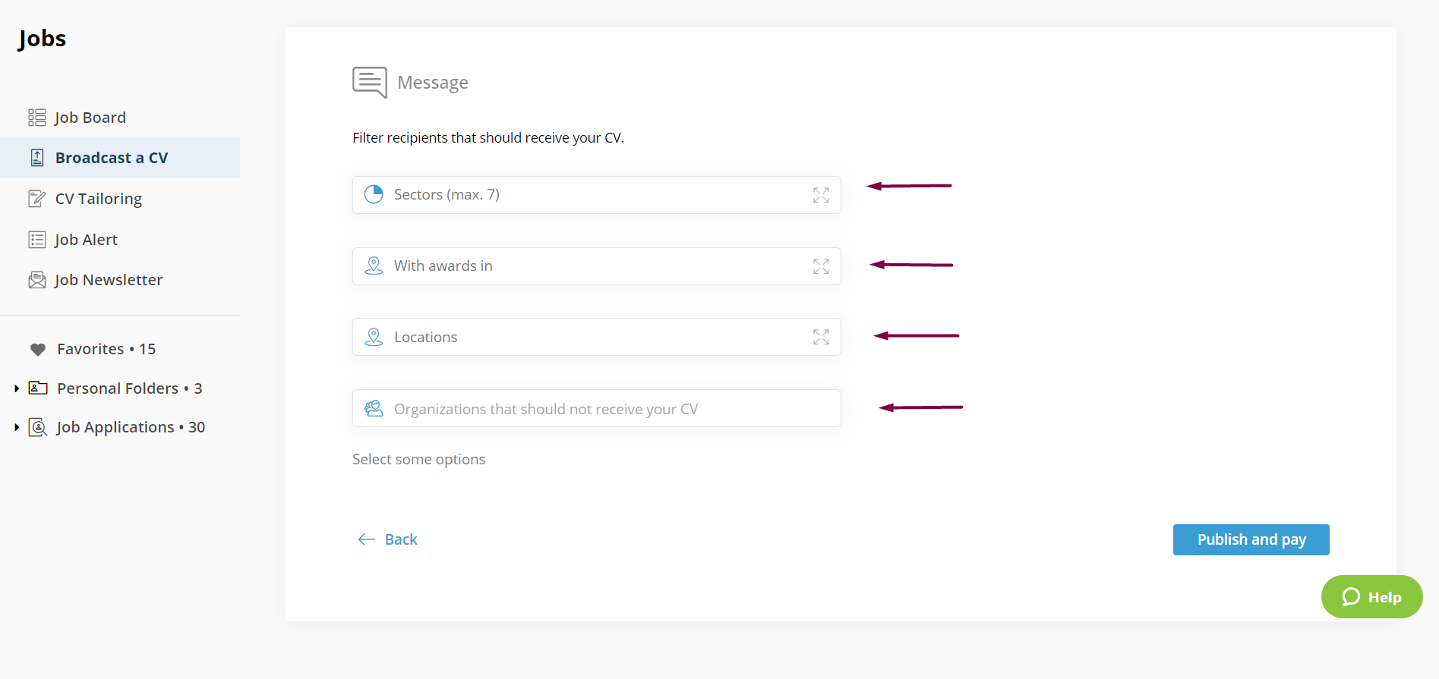Open Job Alert in sidebar
Screen dimensions: 1439x679
click(86, 240)
